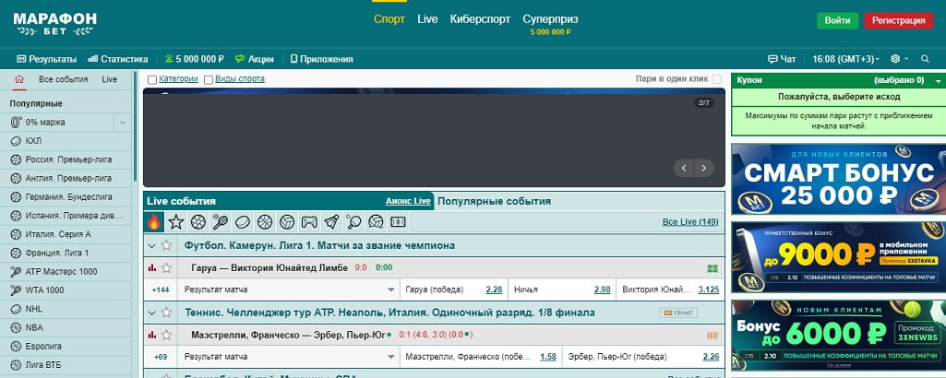This screenshot has width=946, height=378.
Task: Open the timezone 16:08 (GMT+3) dropdown
Action: (845, 59)
